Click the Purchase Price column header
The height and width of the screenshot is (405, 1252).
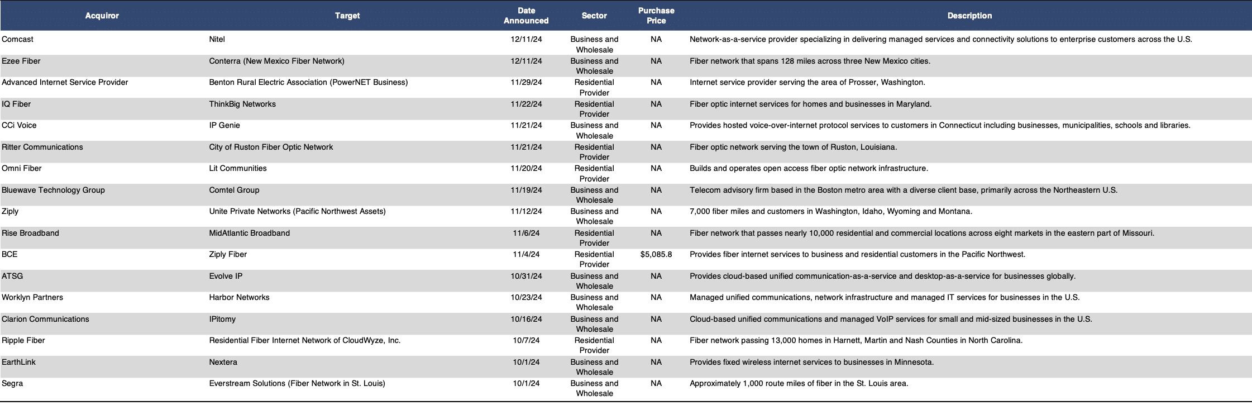tap(656, 16)
